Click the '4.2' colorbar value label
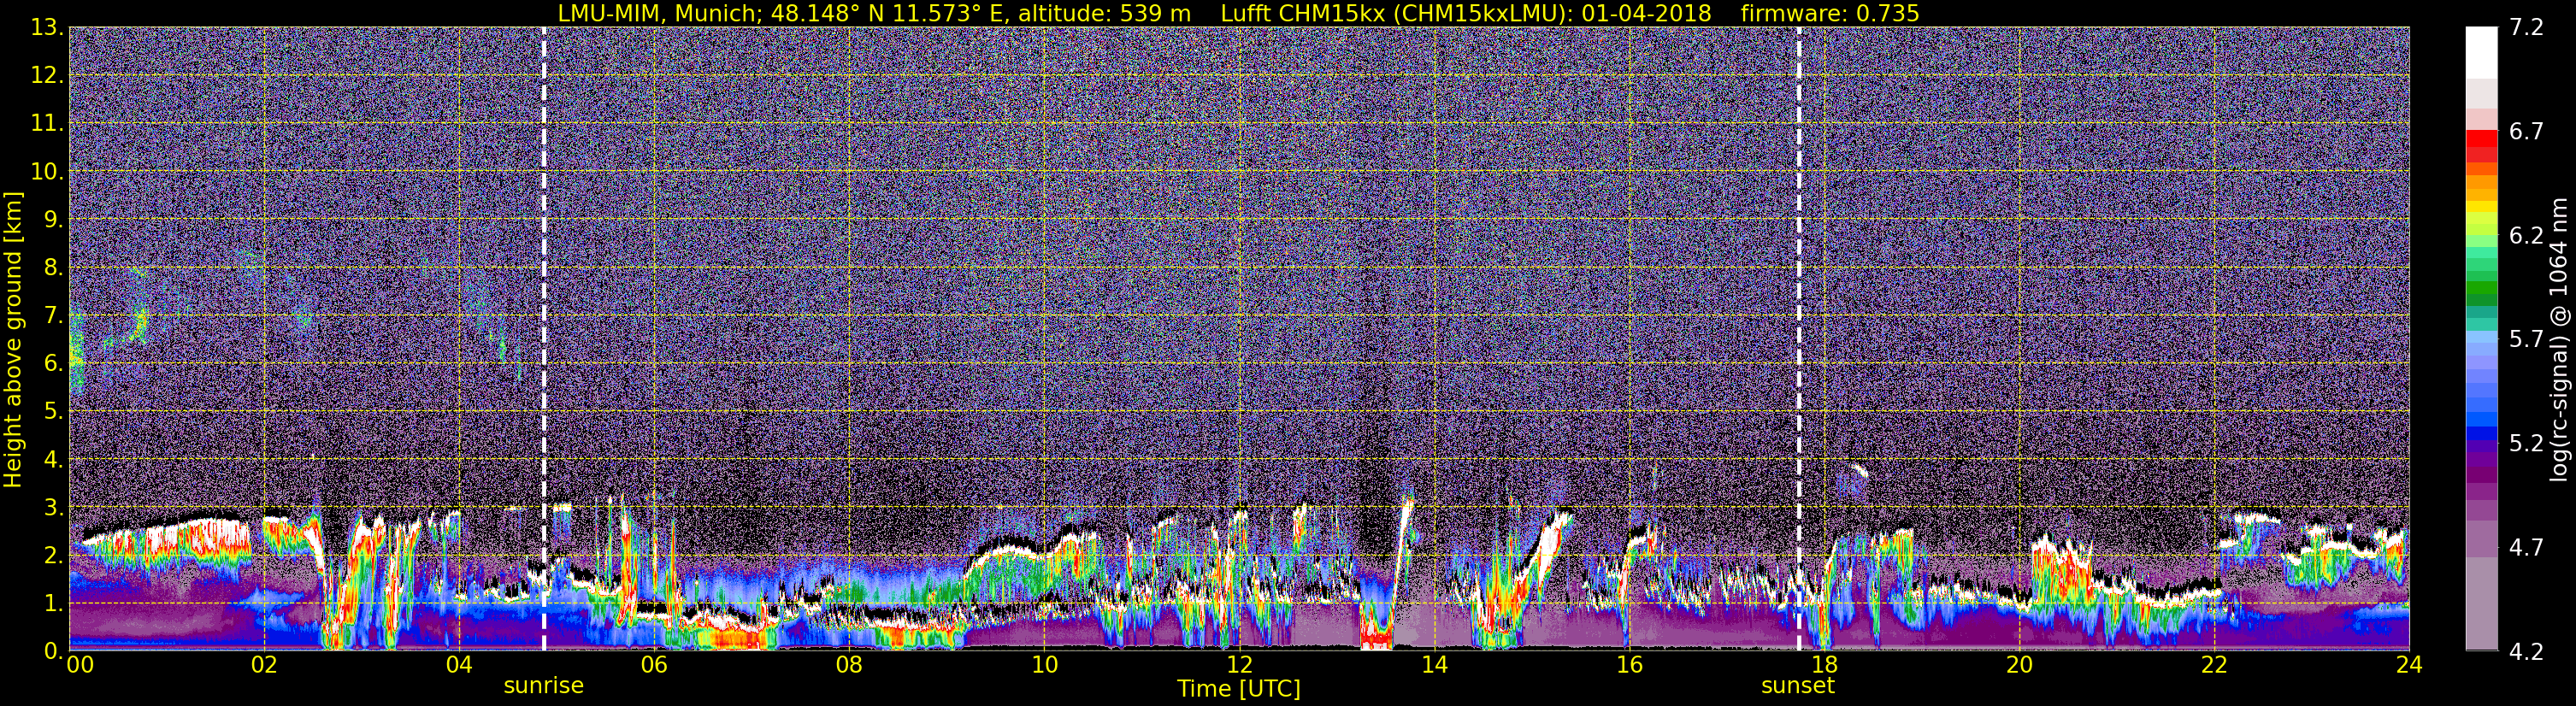This screenshot has width=2576, height=706. pos(2526,651)
